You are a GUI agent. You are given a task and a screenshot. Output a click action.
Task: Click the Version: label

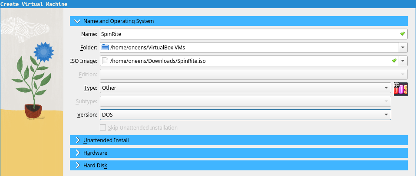pyautogui.click(x=87, y=115)
